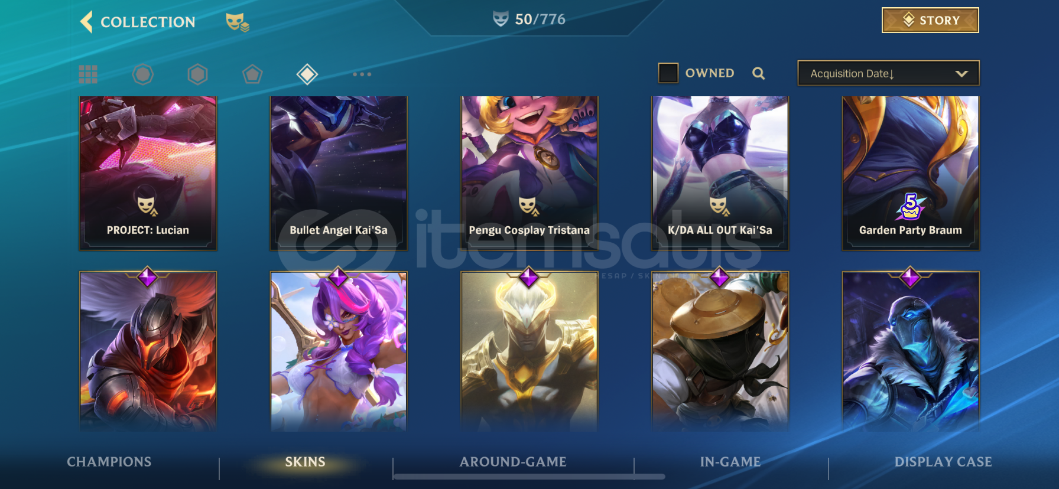Screen dimensions: 1059x489
Task: Open the three-dots more filters option
Action: tap(362, 74)
